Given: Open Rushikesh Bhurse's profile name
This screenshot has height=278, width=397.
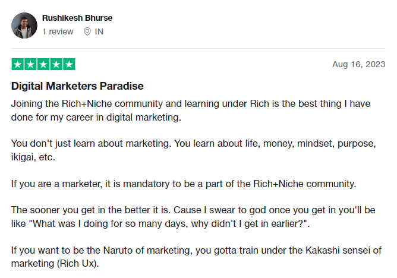Looking at the screenshot, I should coord(77,18).
